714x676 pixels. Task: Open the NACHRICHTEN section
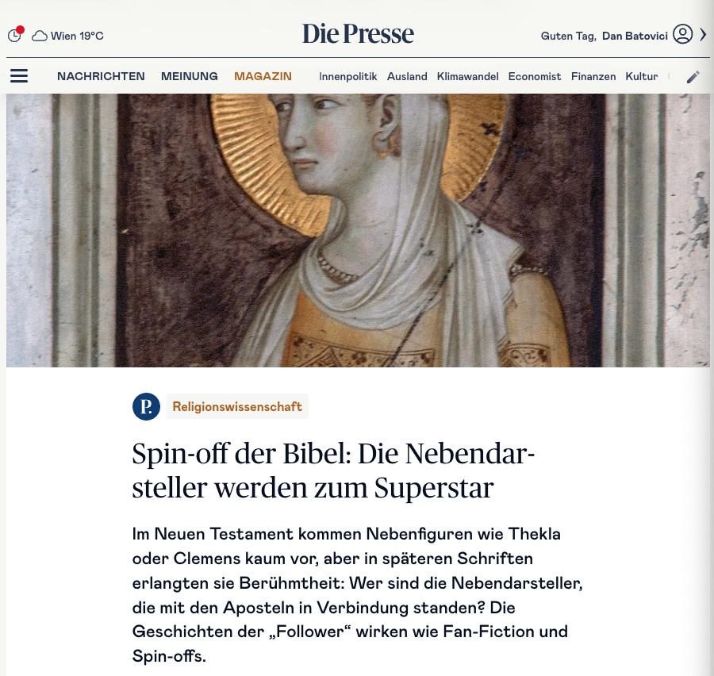(101, 76)
